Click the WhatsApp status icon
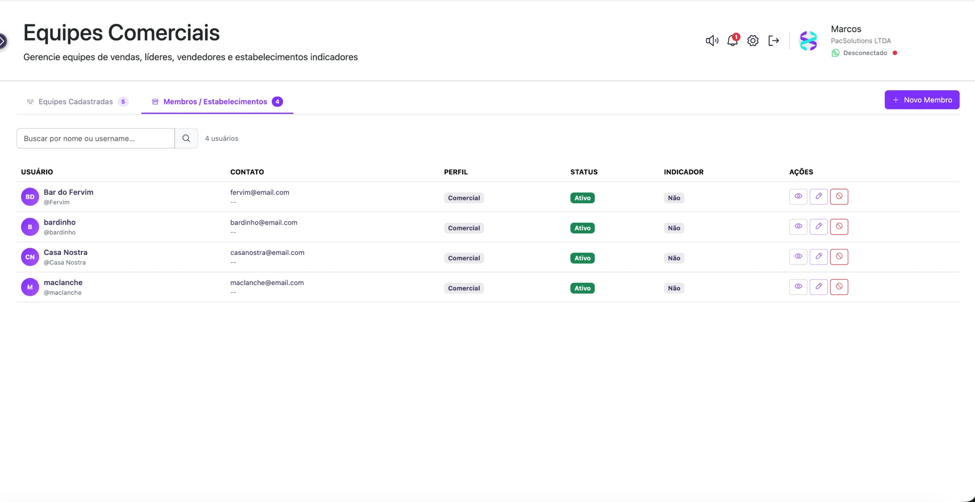The height and width of the screenshot is (502, 975). [836, 53]
